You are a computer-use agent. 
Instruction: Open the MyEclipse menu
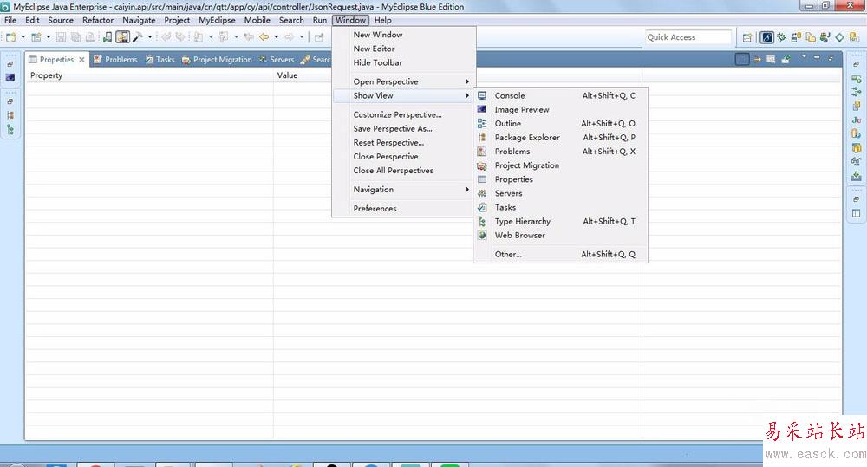217,20
